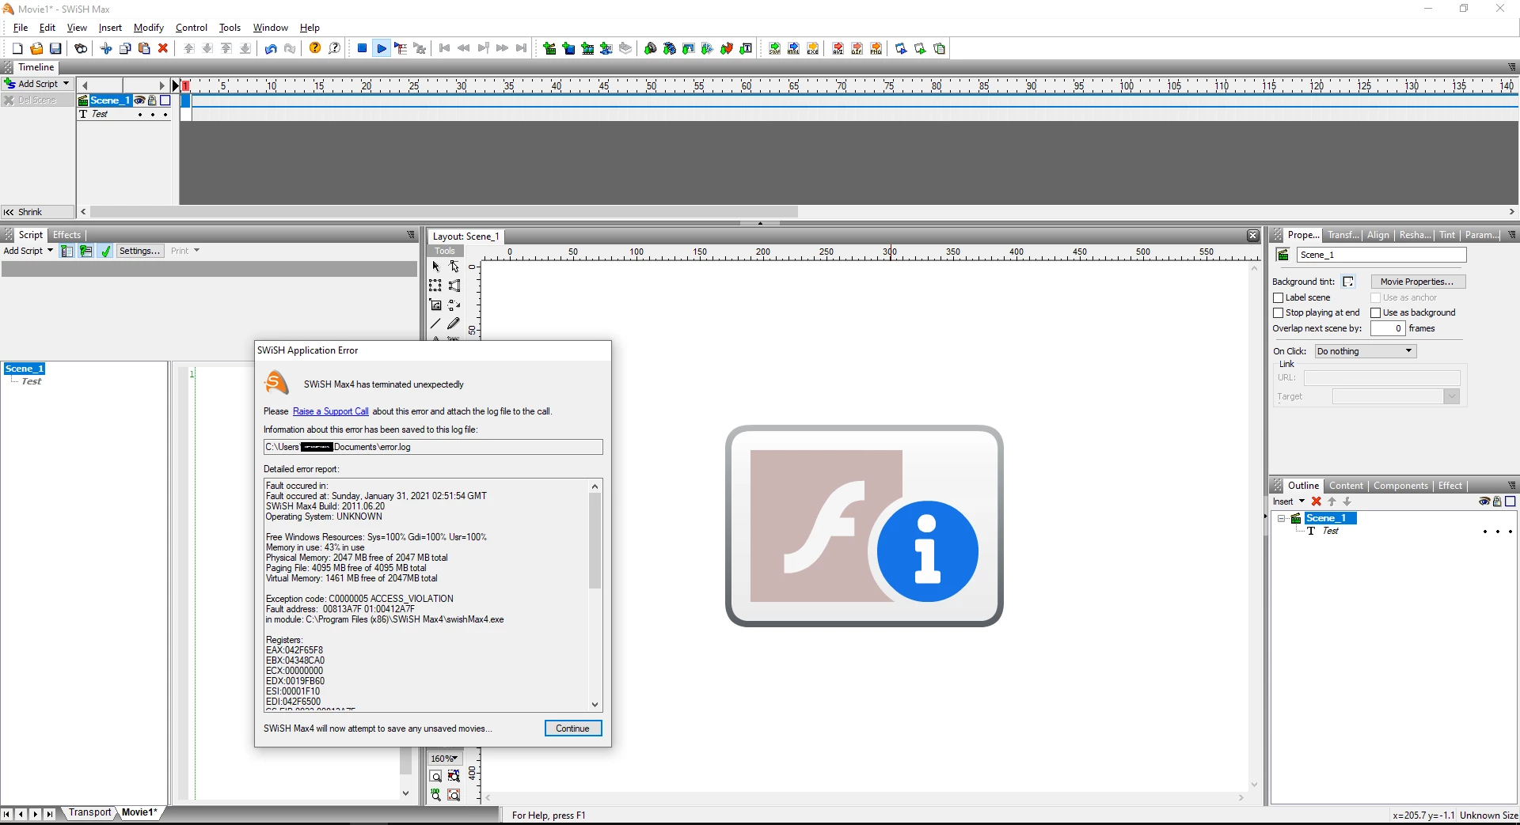Export to EXE toolbar icon

tap(812, 49)
